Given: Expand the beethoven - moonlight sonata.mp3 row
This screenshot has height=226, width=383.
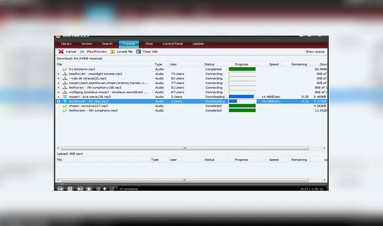Looking at the screenshot, I should coord(59,74).
